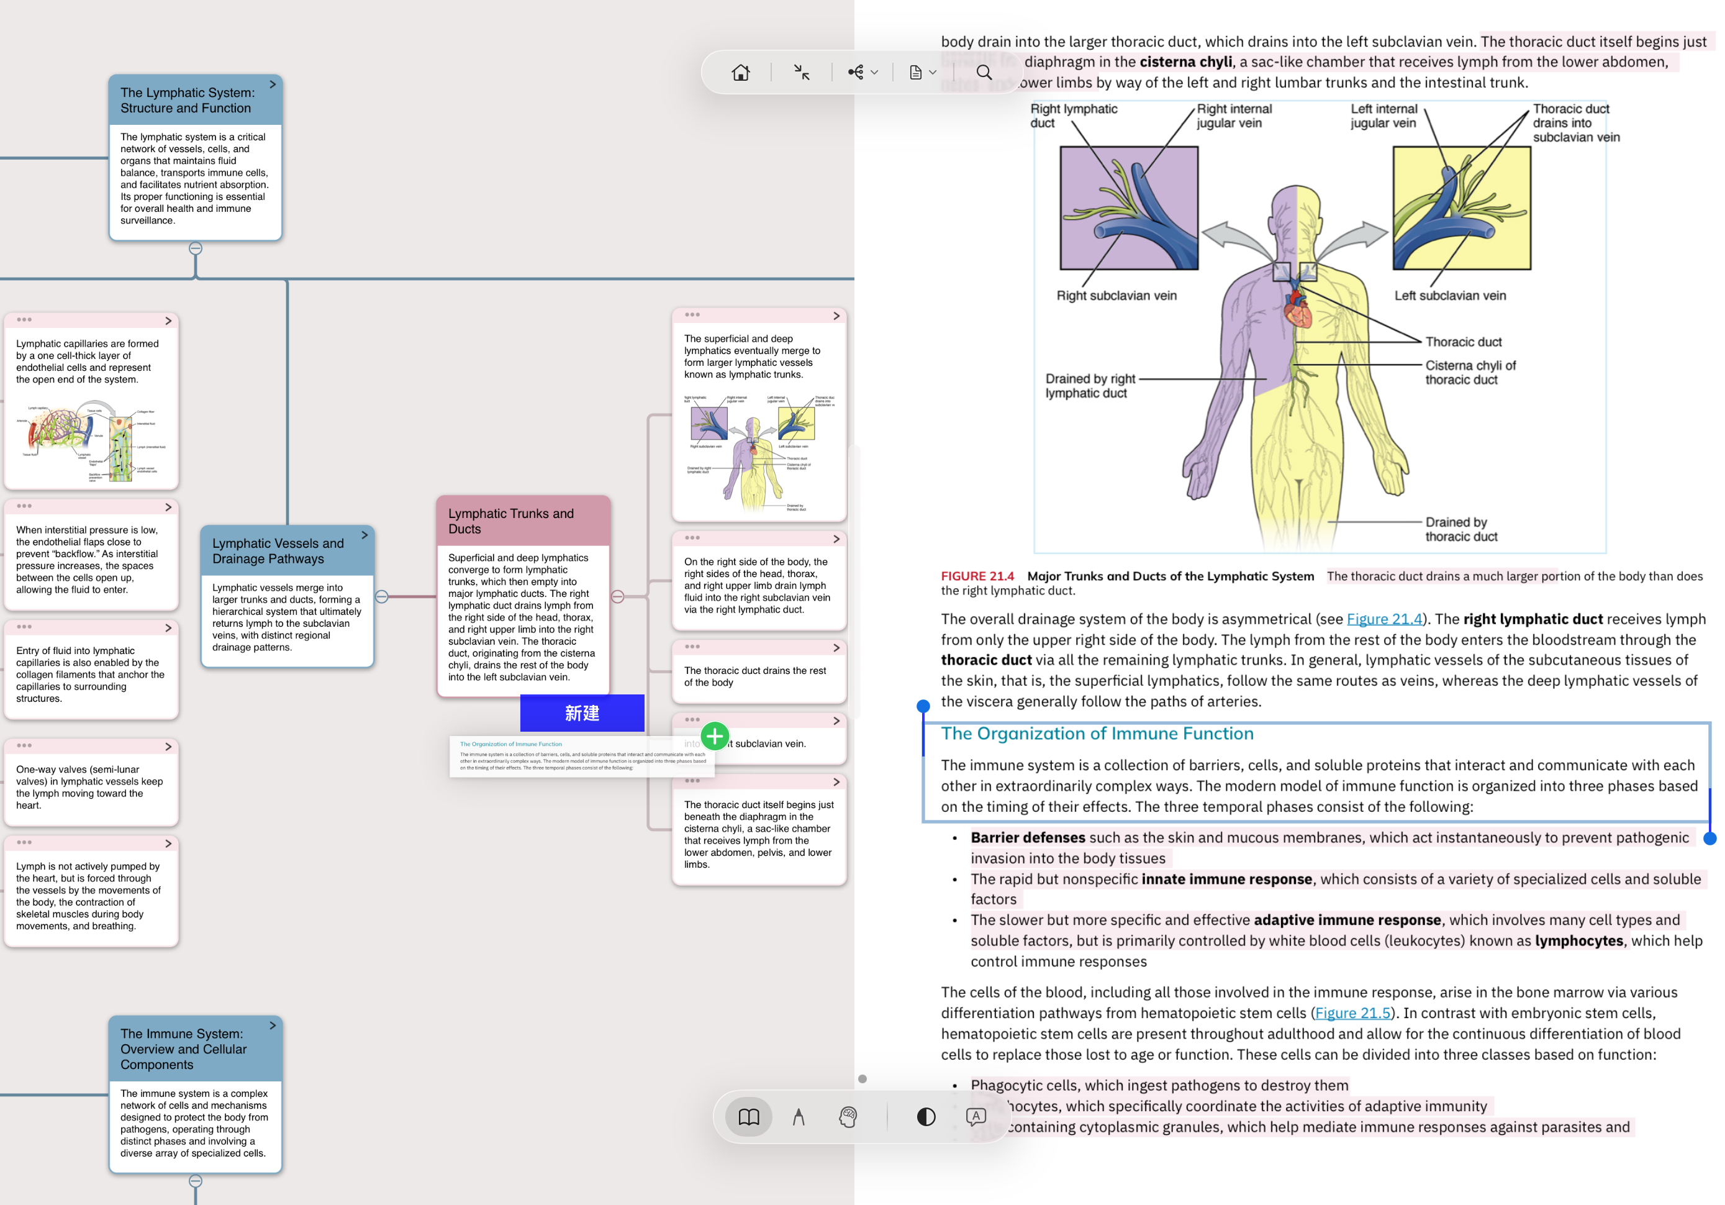The width and height of the screenshot is (1725, 1205).
Task: Click the gray panel divider dot
Action: (x=863, y=1079)
